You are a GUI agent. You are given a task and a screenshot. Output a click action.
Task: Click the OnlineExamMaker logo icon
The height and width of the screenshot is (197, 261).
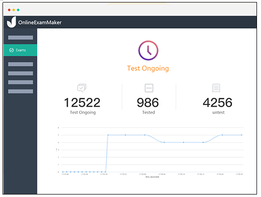click(11, 22)
